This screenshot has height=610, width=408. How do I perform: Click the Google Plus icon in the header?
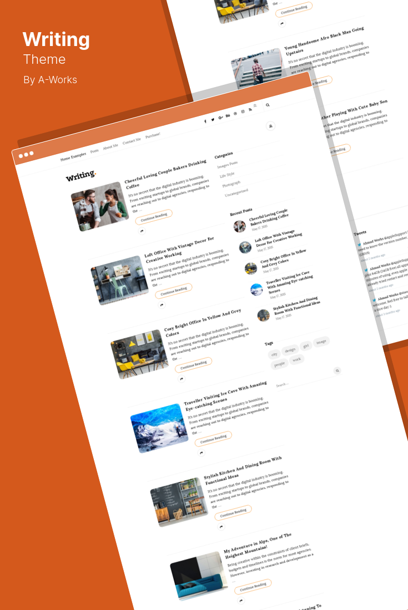(221, 118)
